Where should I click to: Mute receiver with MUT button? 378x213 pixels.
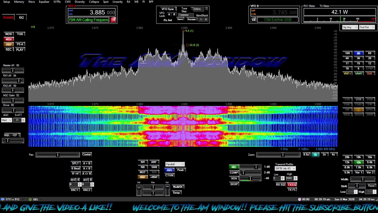pos(143,172)
